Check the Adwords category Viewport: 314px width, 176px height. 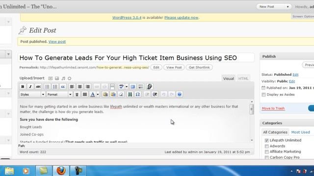(x=266, y=146)
